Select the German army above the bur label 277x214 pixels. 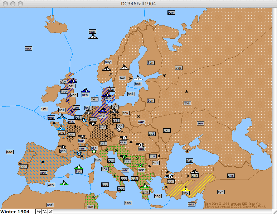click(x=82, y=137)
